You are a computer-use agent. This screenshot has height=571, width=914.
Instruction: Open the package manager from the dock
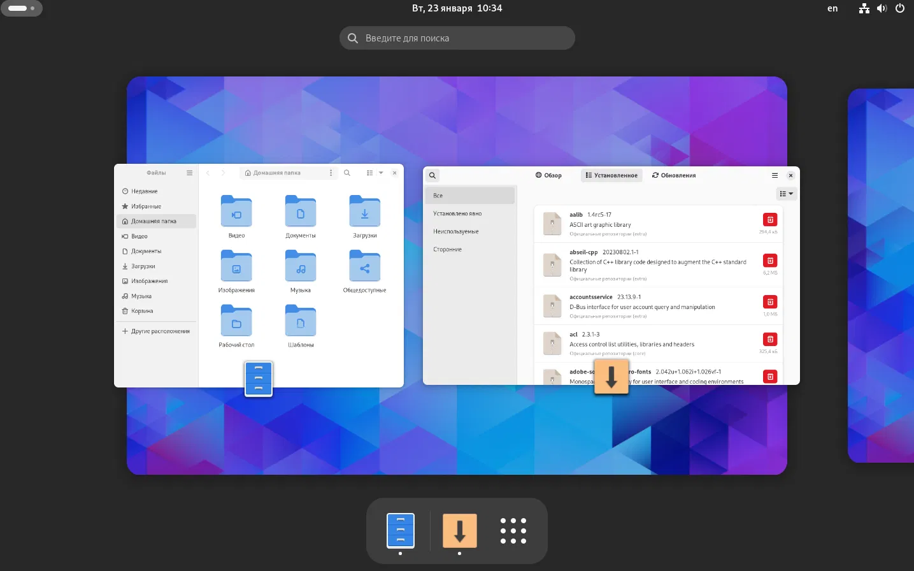[460, 530]
